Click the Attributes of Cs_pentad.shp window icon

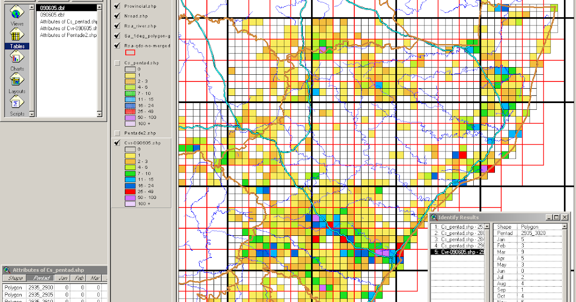pos(7,270)
